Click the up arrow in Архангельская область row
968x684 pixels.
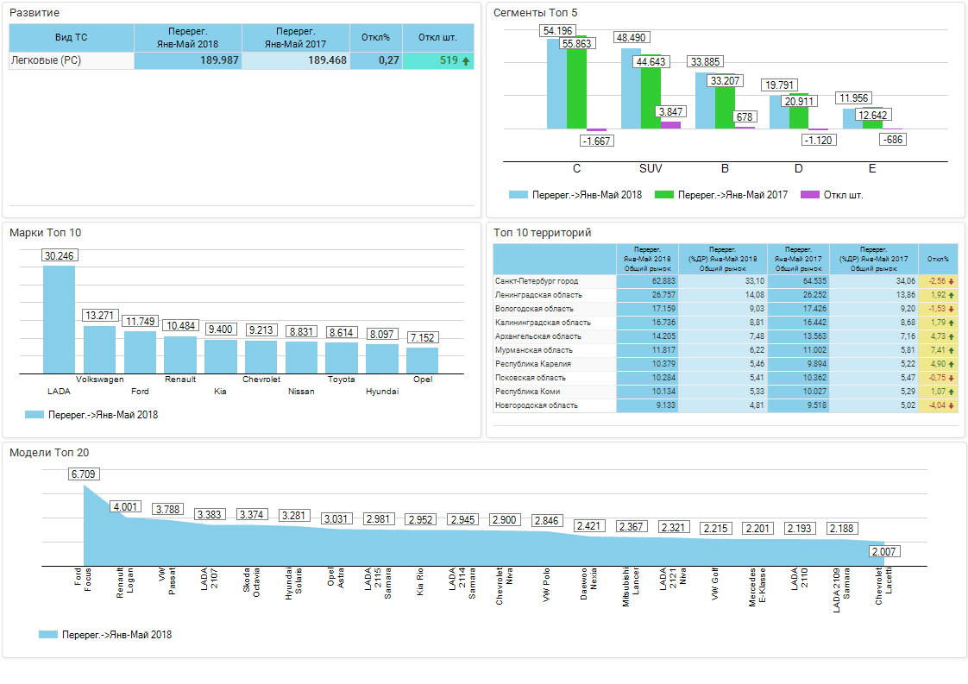pyautogui.click(x=951, y=336)
